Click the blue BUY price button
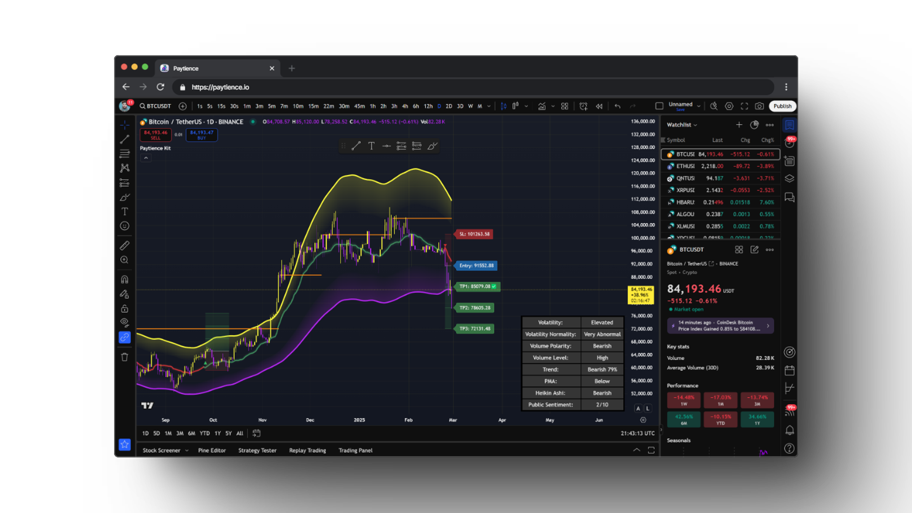Screen dimensions: 912x513 coord(202,135)
